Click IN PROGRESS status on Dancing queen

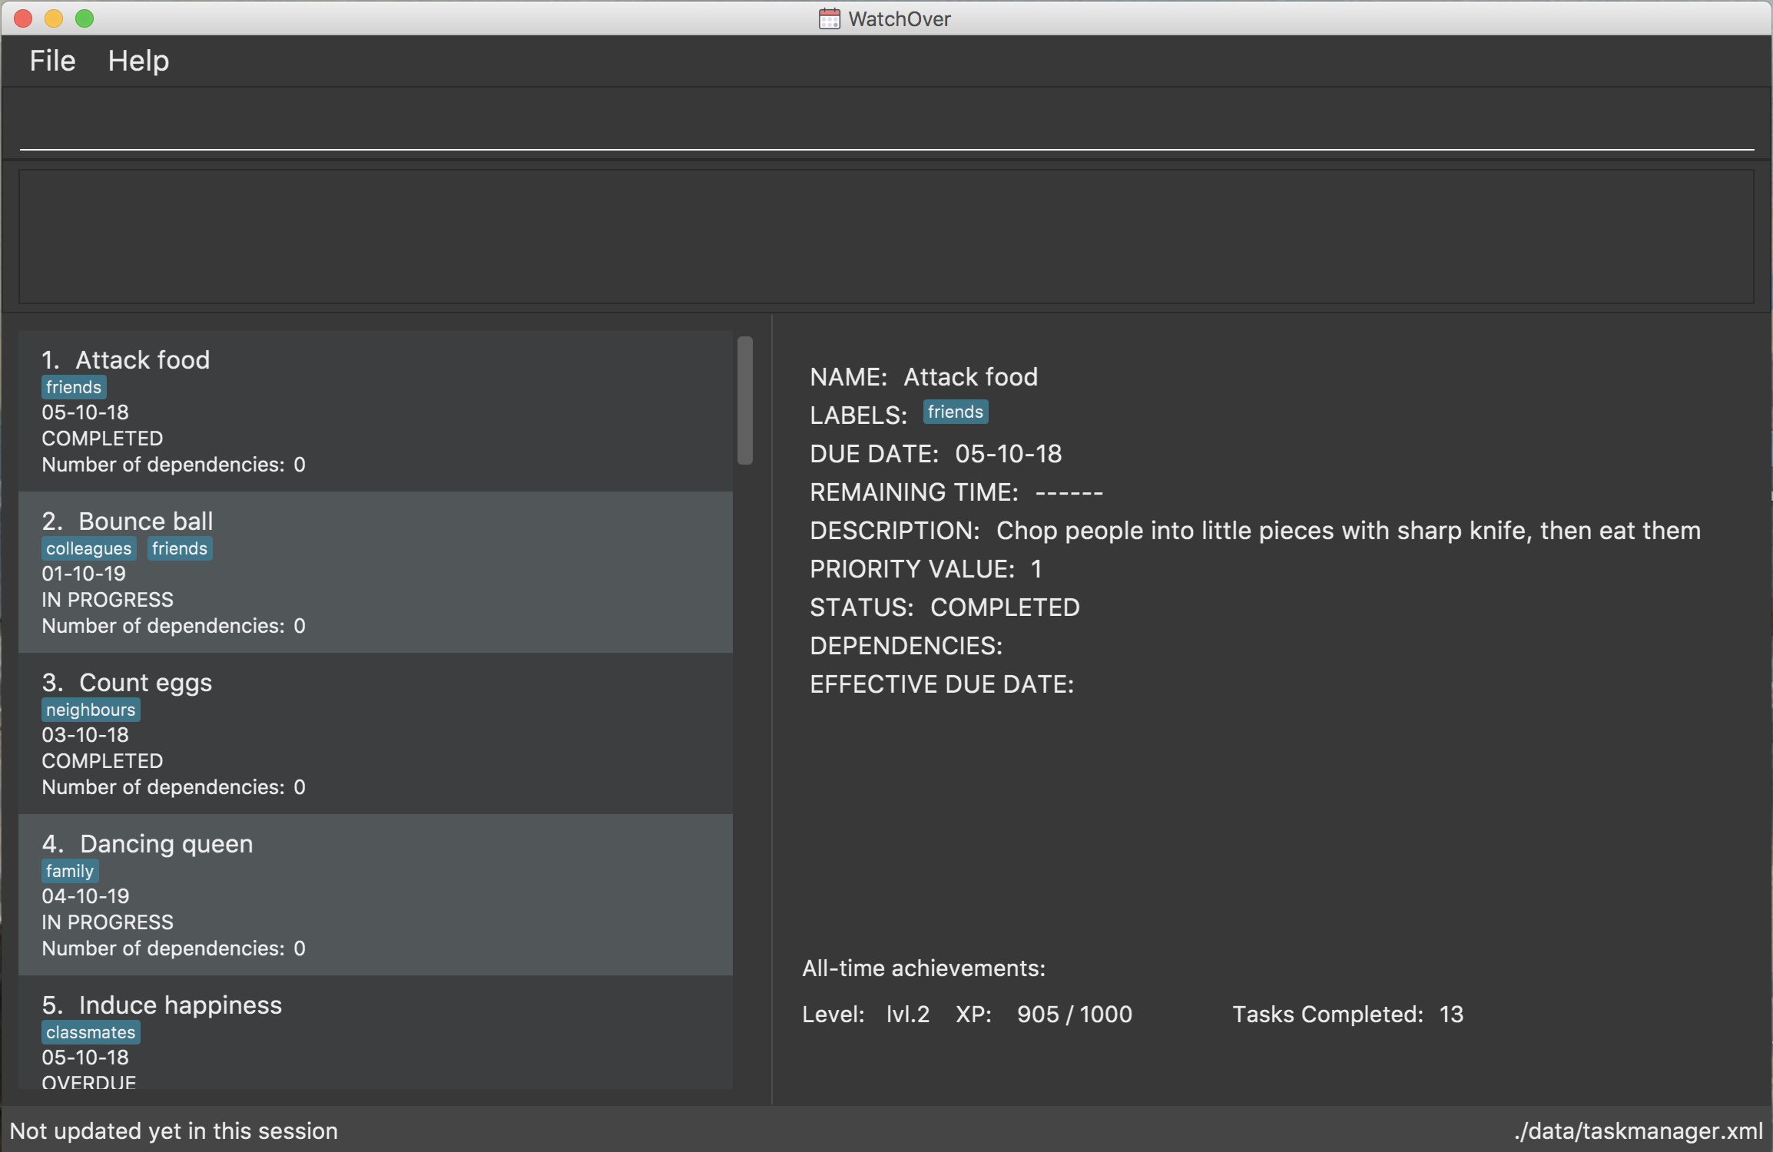tap(108, 922)
